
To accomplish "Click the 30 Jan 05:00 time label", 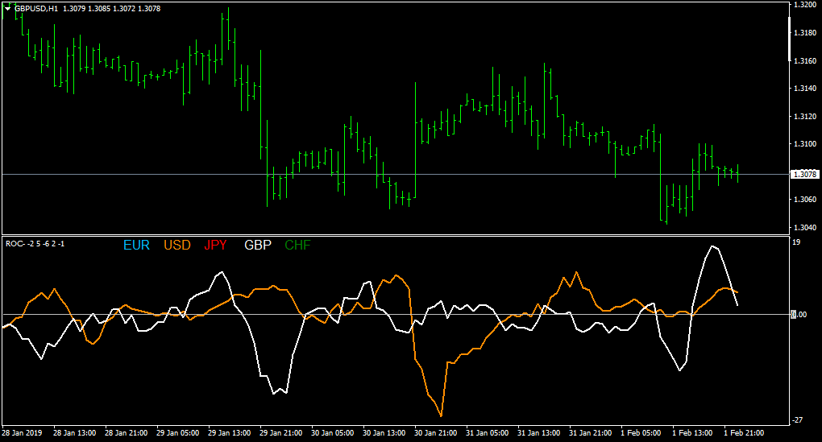I will pyautogui.click(x=332, y=433).
